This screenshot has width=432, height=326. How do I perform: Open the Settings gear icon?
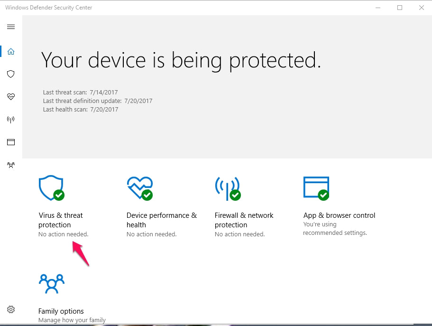tap(11, 309)
